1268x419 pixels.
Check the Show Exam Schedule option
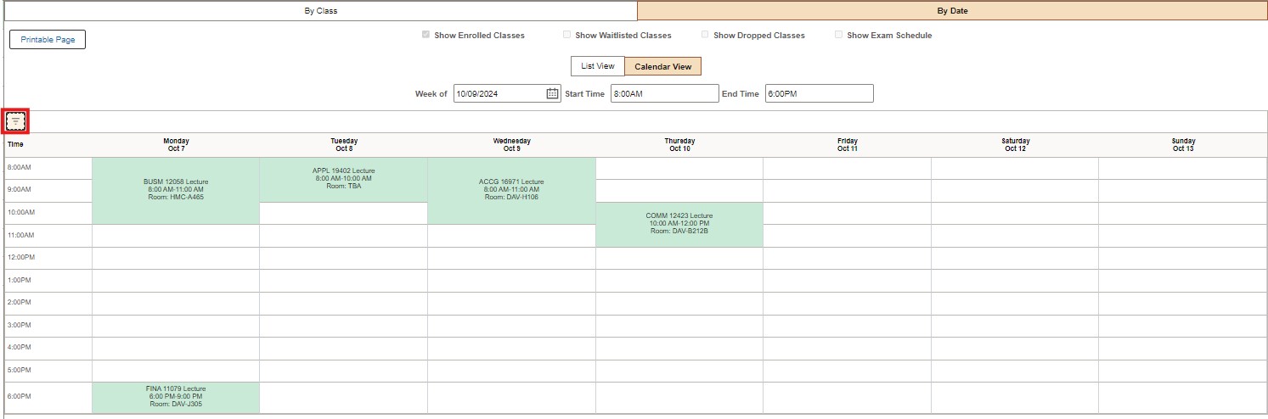coord(838,36)
